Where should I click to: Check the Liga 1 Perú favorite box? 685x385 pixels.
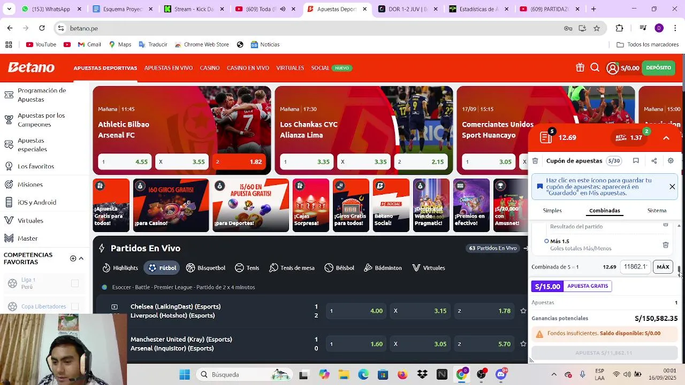[x=75, y=283]
